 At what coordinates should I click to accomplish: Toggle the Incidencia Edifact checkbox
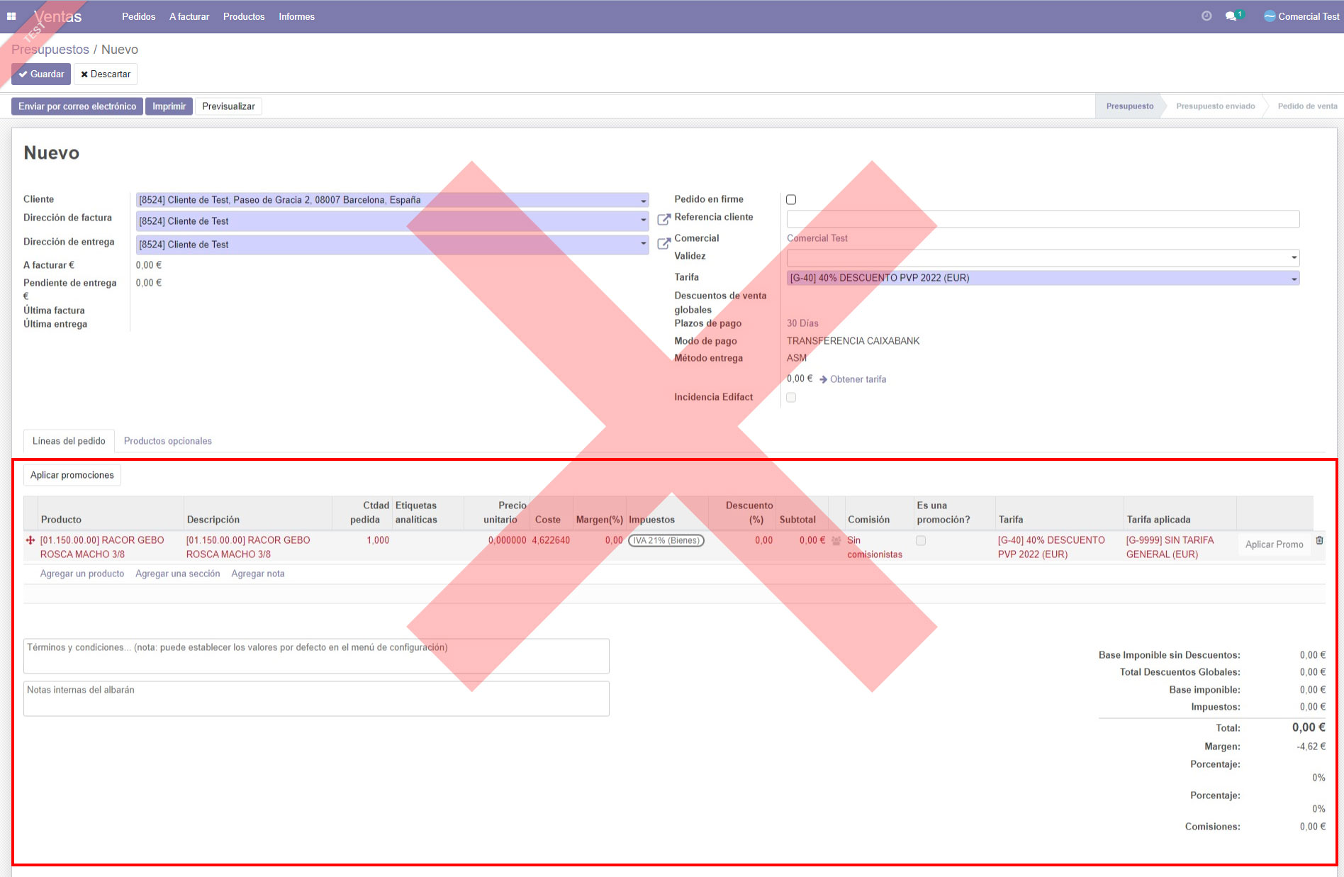(x=791, y=398)
